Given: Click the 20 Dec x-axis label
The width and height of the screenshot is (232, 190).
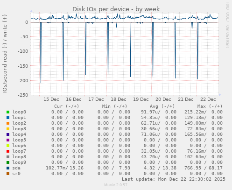Looking at the screenshot, I should point(163,99).
